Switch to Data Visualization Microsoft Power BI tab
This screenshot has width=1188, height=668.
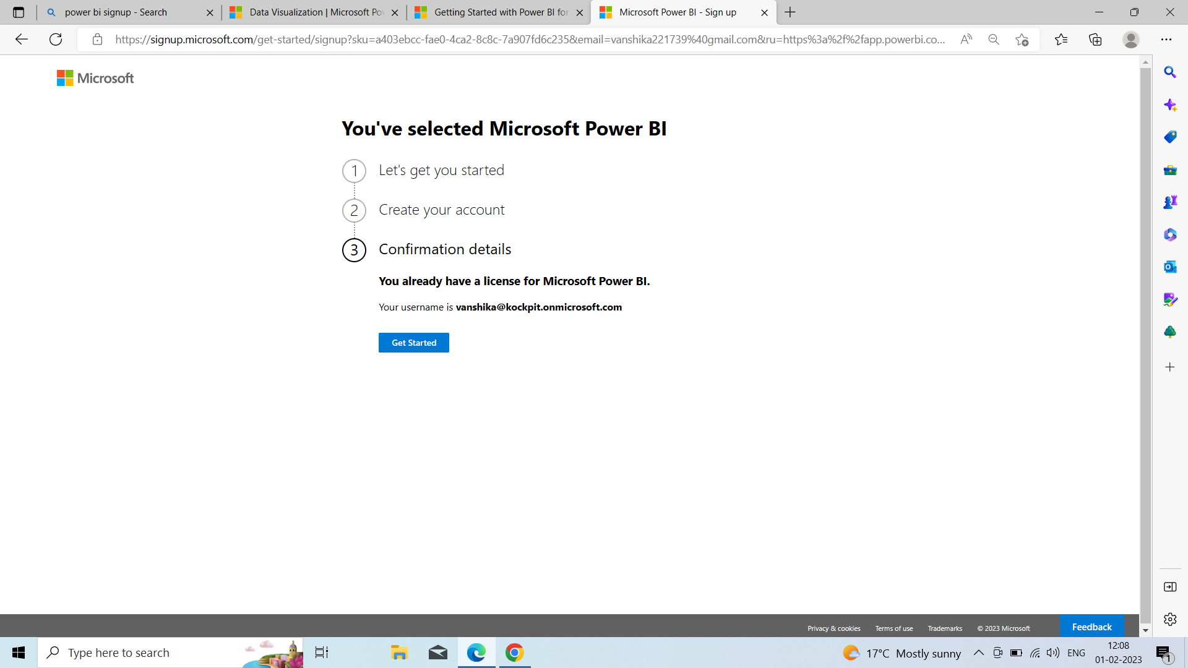[314, 12]
